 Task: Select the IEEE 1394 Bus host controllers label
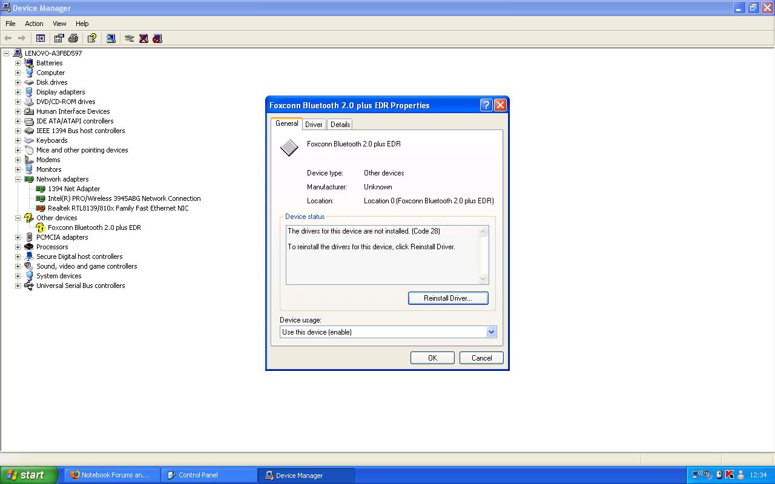coord(81,131)
